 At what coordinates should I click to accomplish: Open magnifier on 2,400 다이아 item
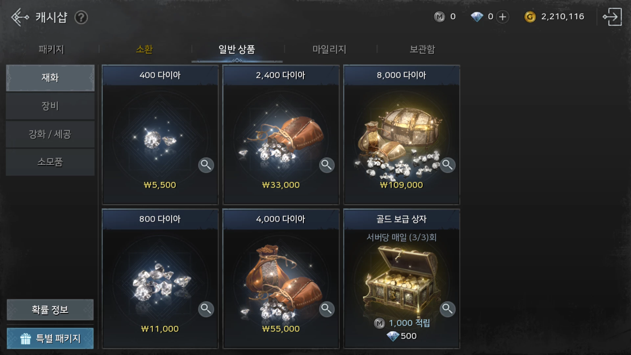click(327, 165)
